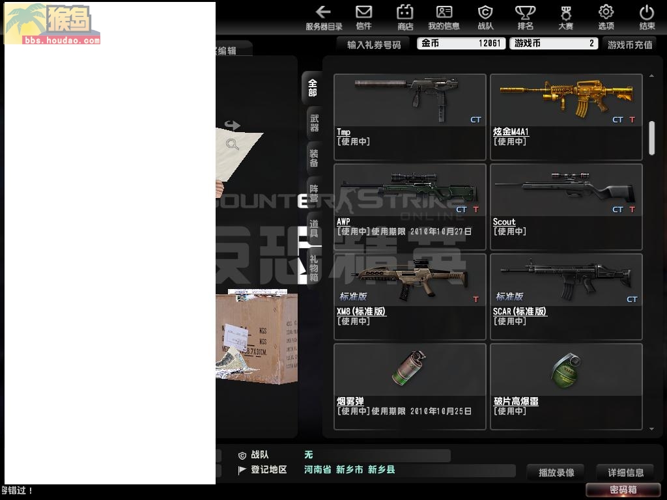The width and height of the screenshot is (667, 500).
Task: Click 输入礼券号码 coupon code button
Action: point(373,45)
